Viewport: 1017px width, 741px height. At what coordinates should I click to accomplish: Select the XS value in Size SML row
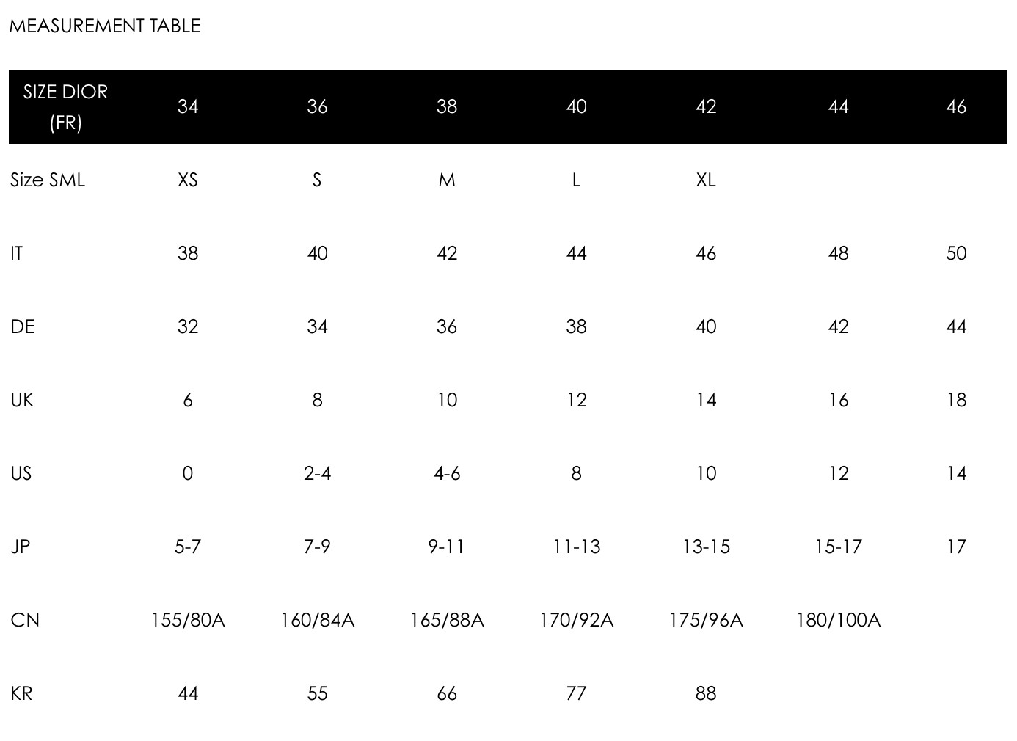(x=188, y=180)
